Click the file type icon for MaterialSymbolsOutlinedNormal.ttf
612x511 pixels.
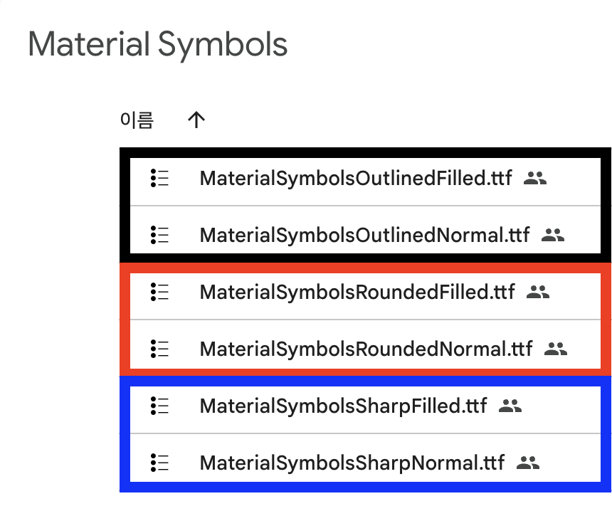click(x=160, y=235)
